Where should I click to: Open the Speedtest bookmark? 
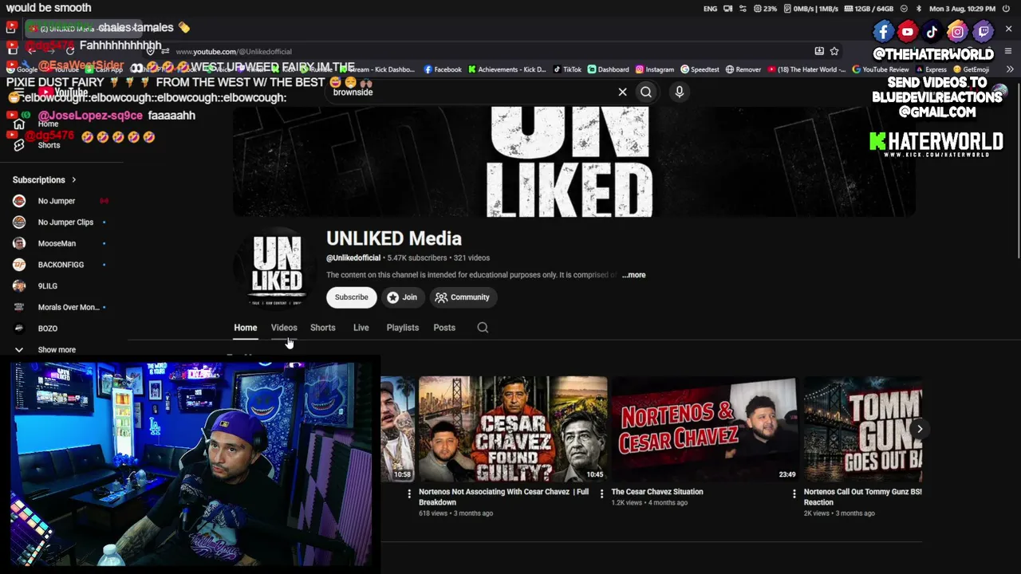pos(700,69)
